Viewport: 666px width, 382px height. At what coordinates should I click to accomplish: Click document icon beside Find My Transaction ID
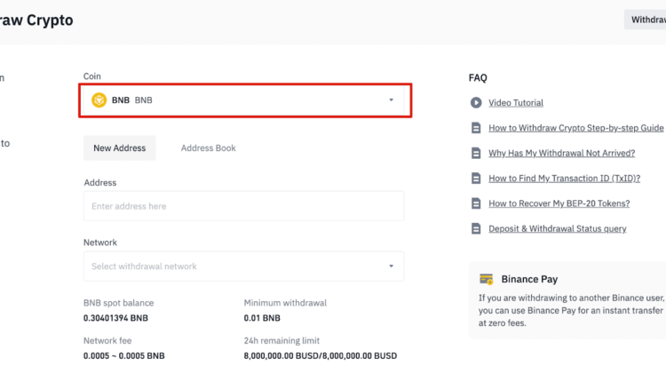coord(476,179)
